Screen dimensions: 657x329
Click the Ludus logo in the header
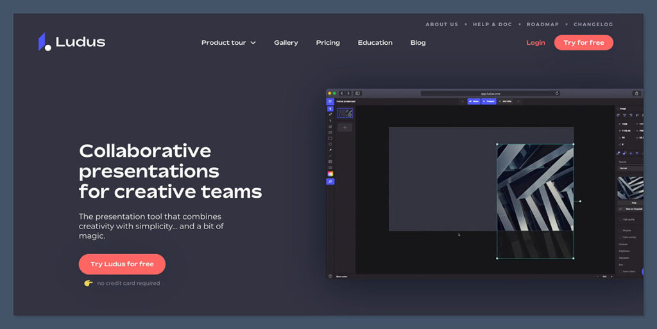coord(72,42)
